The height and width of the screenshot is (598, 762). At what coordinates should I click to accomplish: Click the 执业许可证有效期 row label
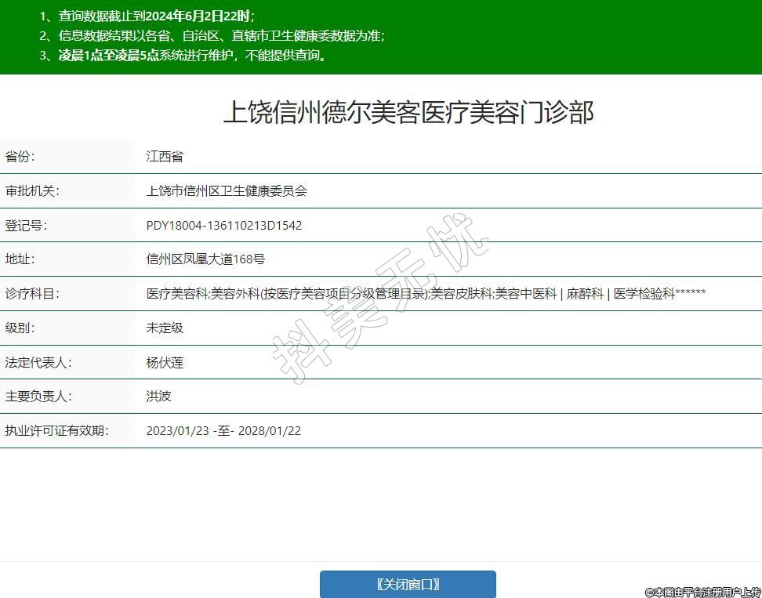[56, 430]
